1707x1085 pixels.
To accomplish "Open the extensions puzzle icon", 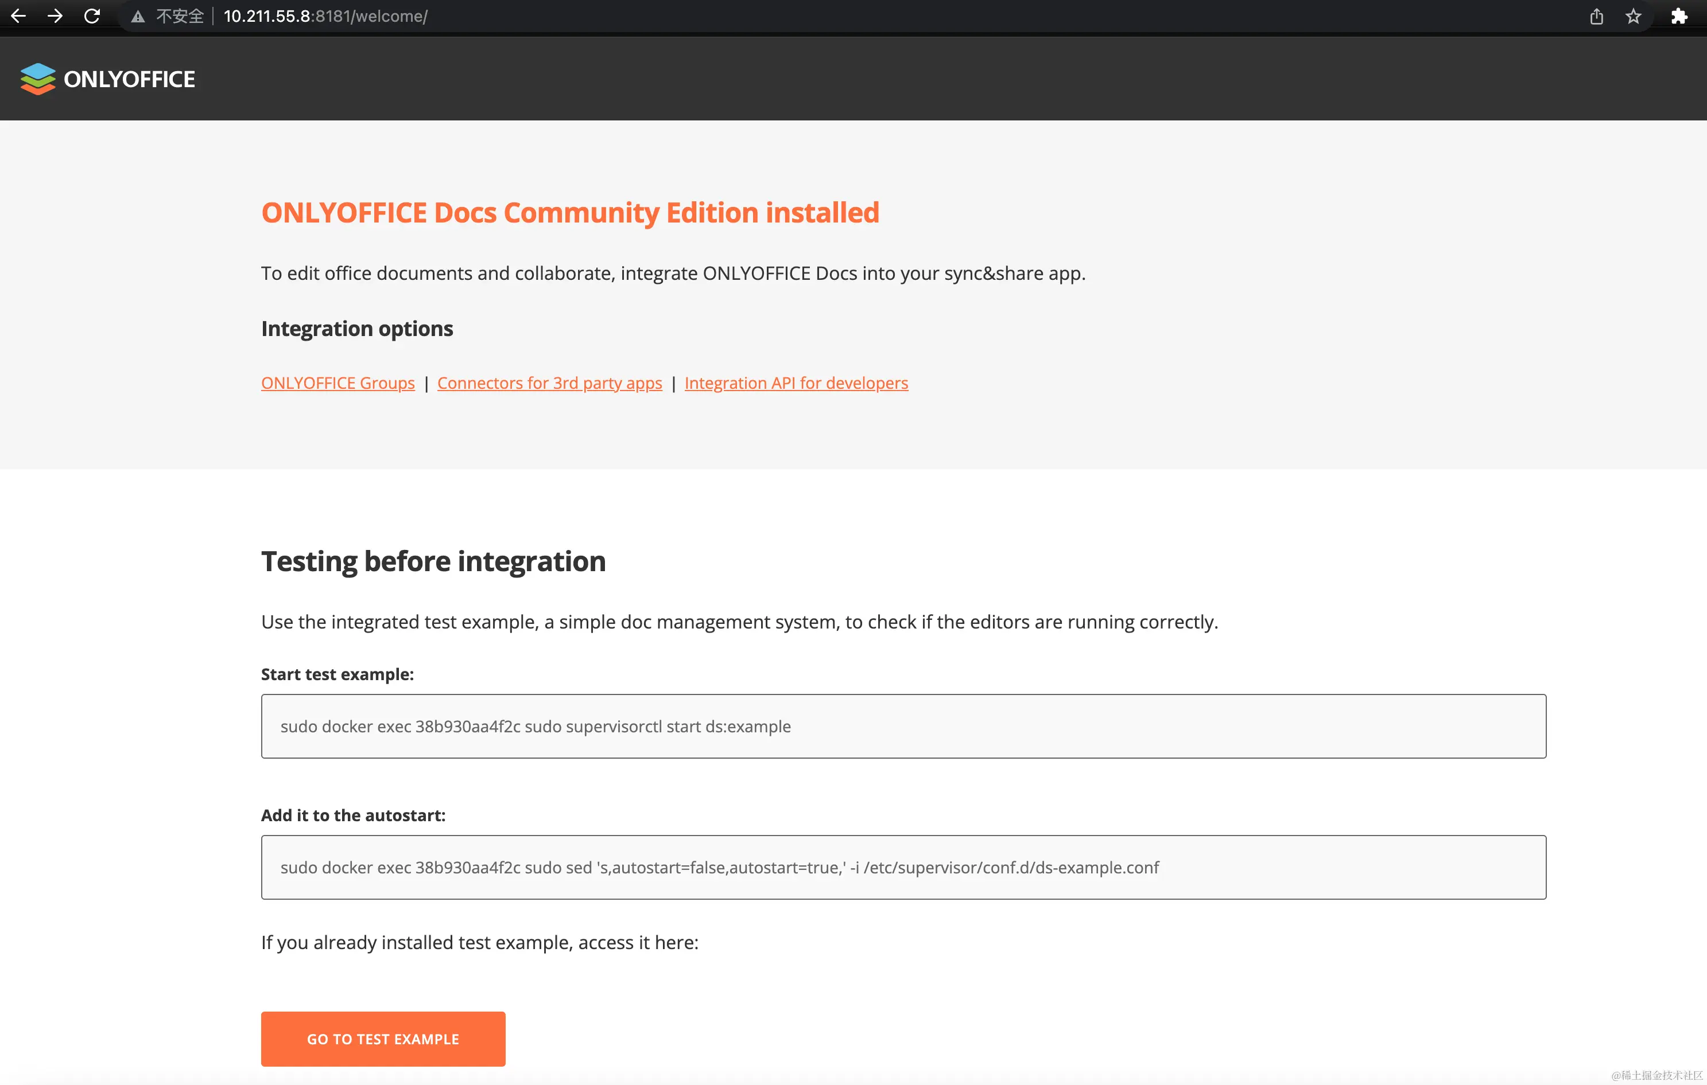I will (1679, 16).
